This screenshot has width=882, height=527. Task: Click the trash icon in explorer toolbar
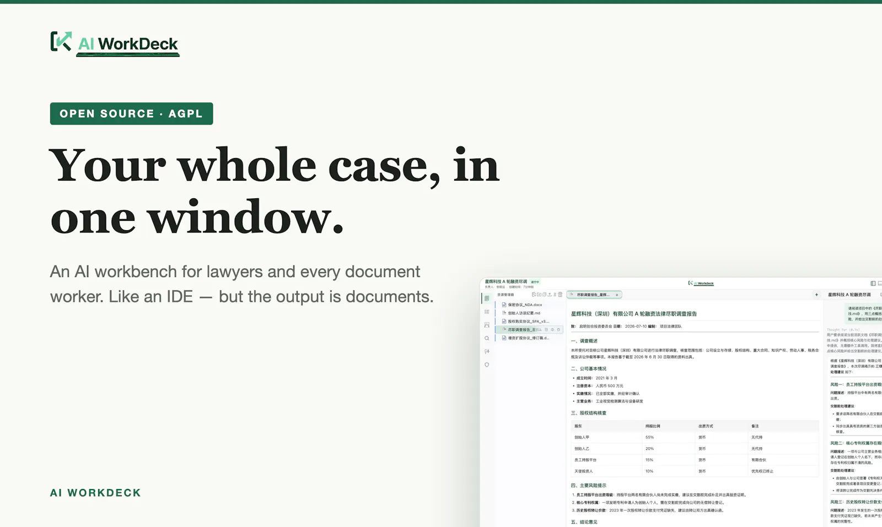pyautogui.click(x=560, y=295)
